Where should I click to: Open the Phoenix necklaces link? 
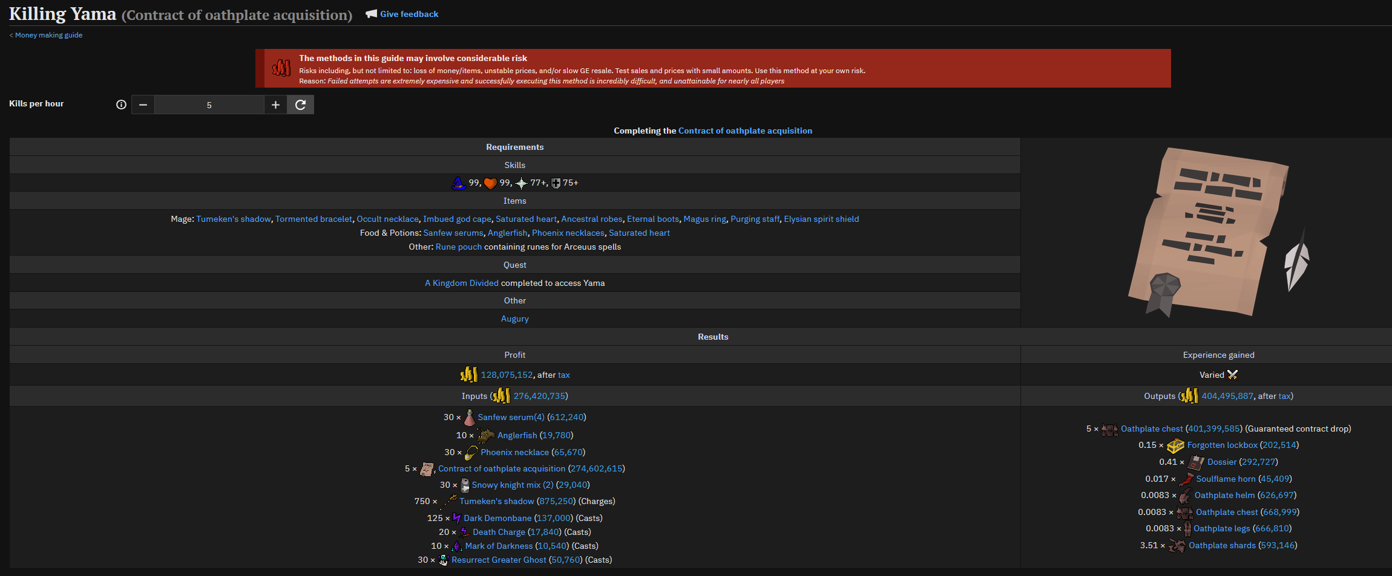pyautogui.click(x=568, y=233)
